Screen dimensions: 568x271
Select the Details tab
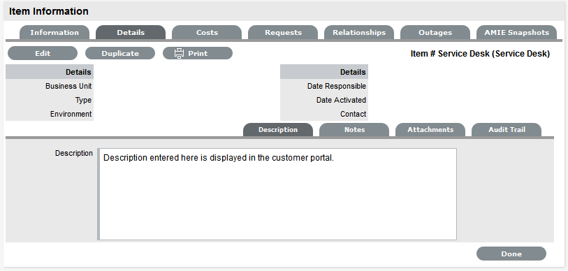pos(131,33)
